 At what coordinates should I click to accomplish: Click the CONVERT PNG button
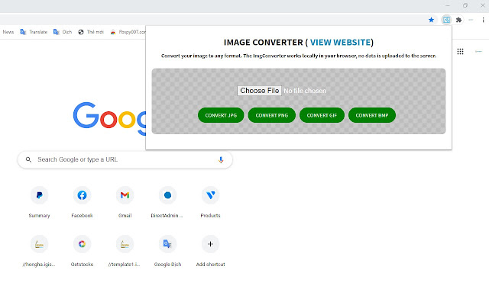(x=272, y=115)
